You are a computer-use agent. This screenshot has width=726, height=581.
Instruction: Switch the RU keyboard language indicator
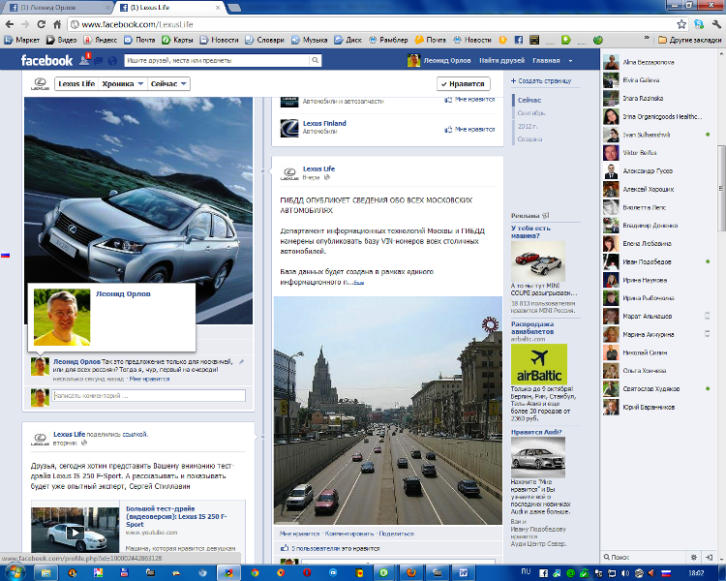[526, 571]
